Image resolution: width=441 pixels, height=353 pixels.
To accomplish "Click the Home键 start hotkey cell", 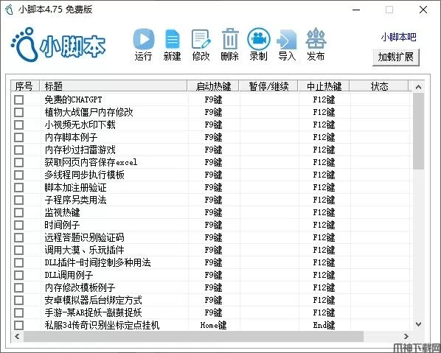I will 213,326.
